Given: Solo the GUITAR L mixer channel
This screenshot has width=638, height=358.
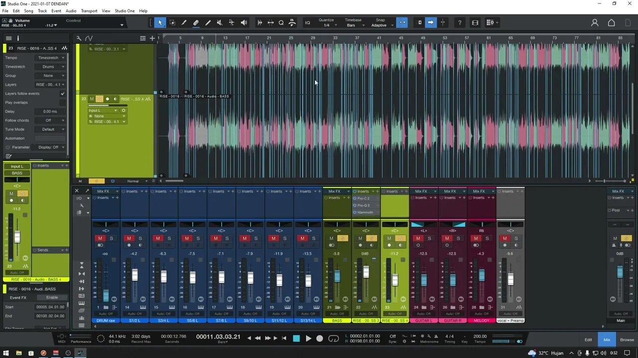Looking at the screenshot, I should [429, 239].
